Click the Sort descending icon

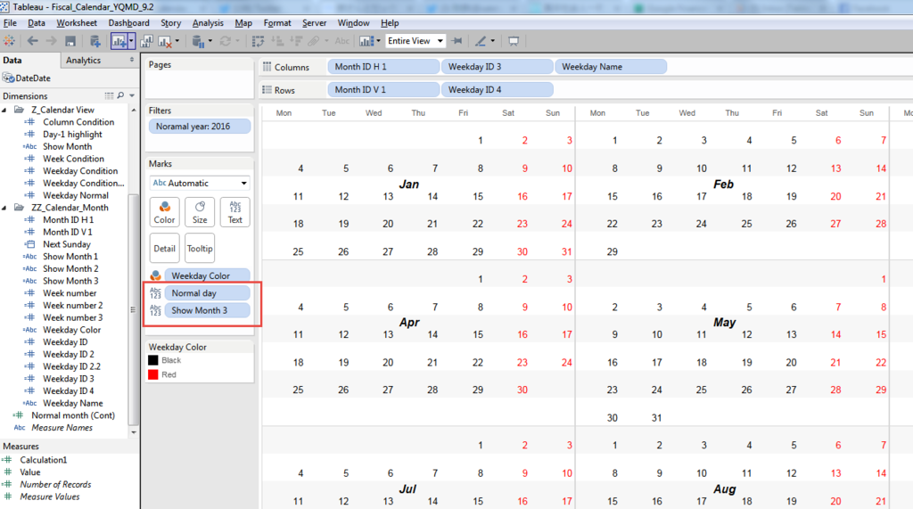(296, 41)
